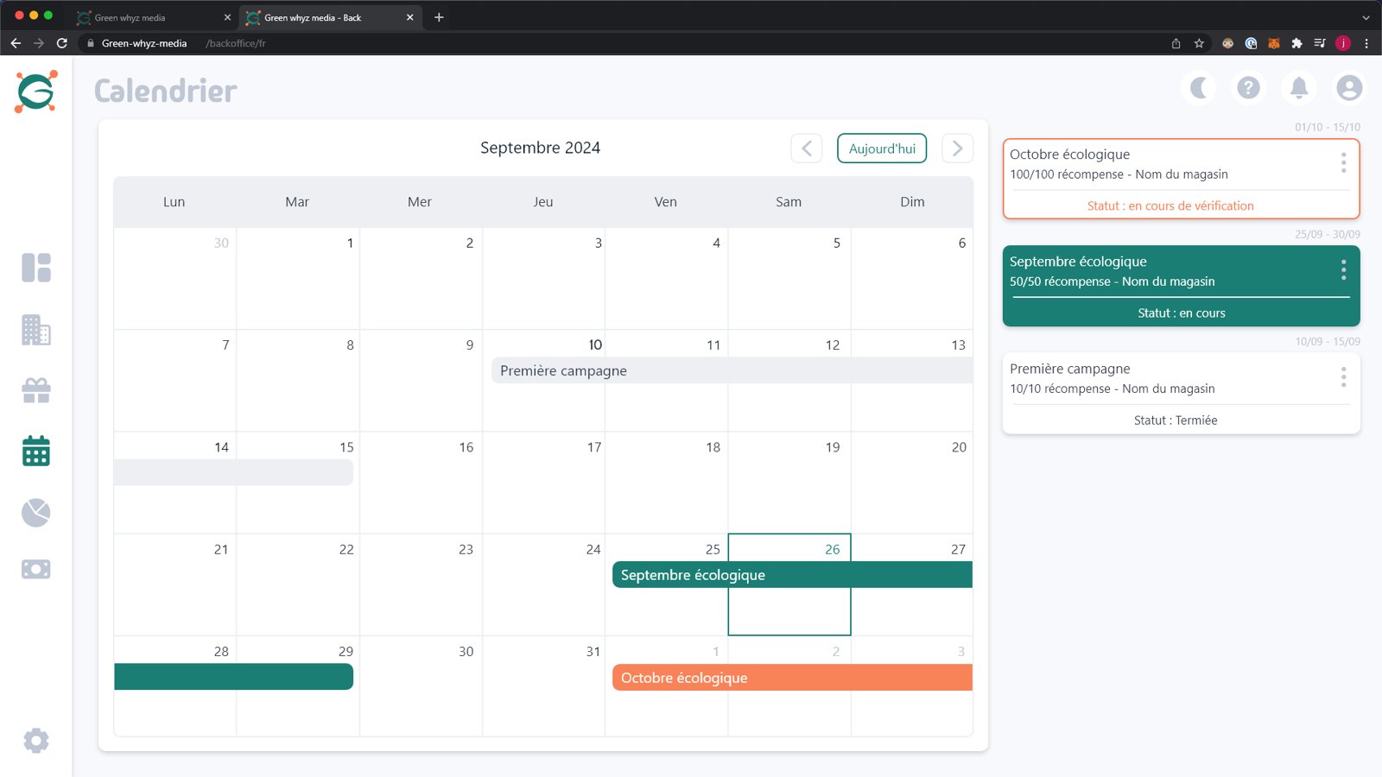Open the payments banknote icon in sidebar

pos(36,569)
